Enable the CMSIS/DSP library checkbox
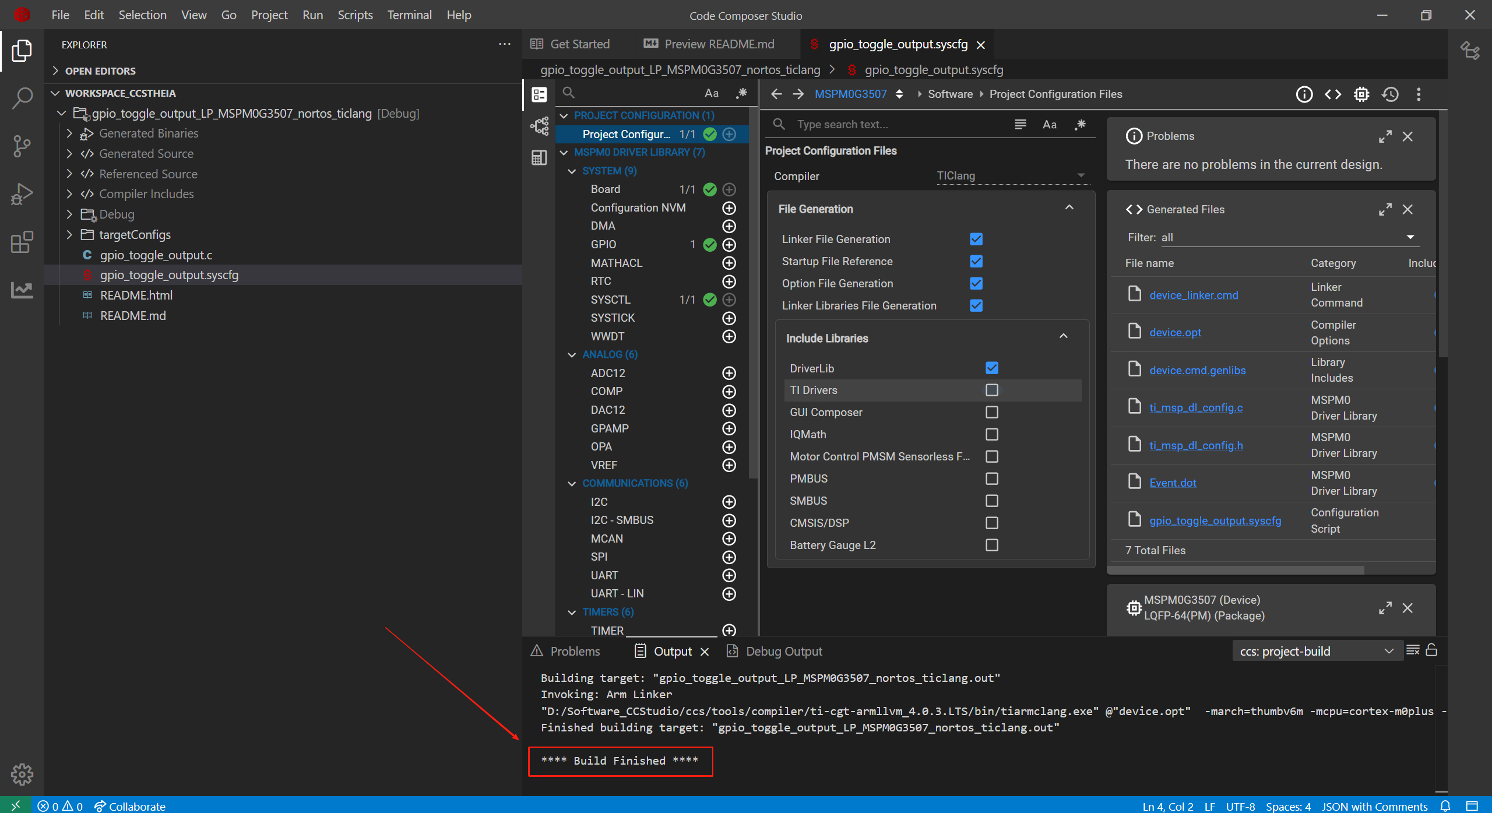Screen dimensions: 1492x813 (992, 523)
